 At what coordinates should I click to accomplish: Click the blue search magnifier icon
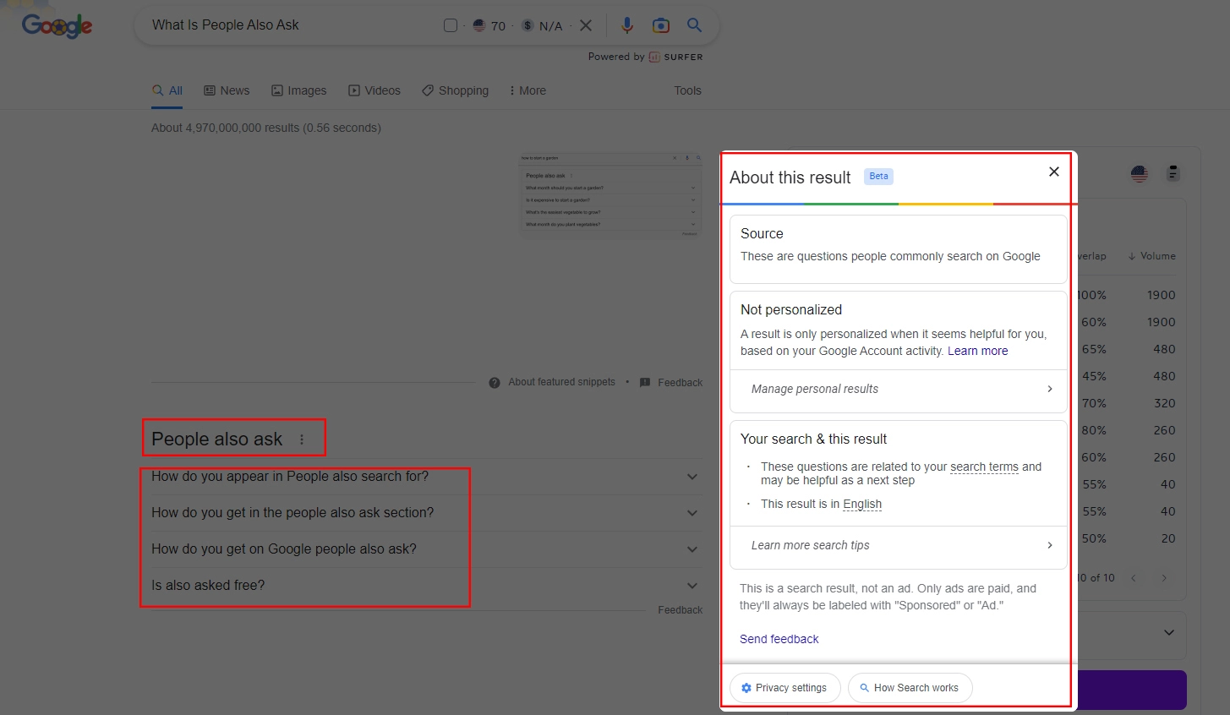coord(694,25)
